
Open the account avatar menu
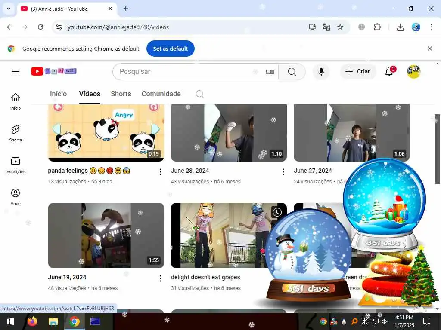pos(413,72)
